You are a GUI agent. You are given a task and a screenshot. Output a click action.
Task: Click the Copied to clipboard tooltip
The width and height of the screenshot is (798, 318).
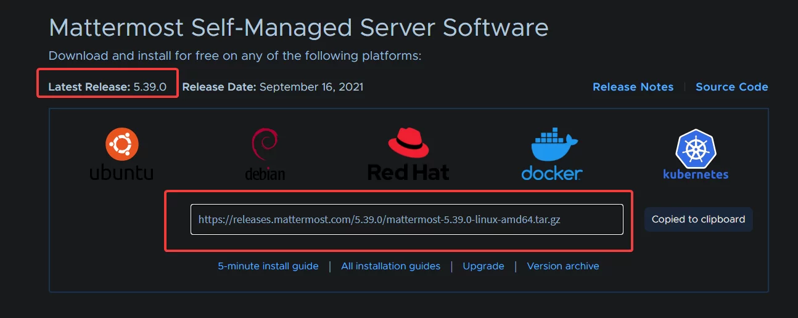tap(698, 219)
